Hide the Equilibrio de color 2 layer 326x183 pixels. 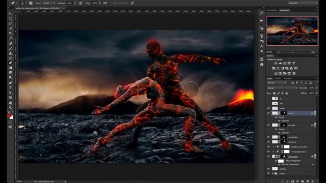[268, 147]
